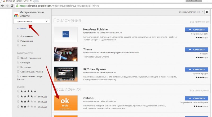Click the green padlock security icon
212x117 pixels.
17,6
